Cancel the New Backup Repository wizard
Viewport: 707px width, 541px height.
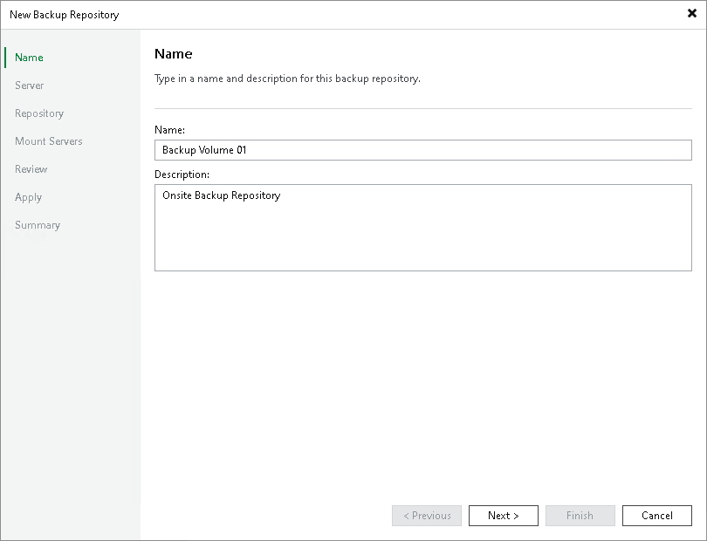[656, 515]
